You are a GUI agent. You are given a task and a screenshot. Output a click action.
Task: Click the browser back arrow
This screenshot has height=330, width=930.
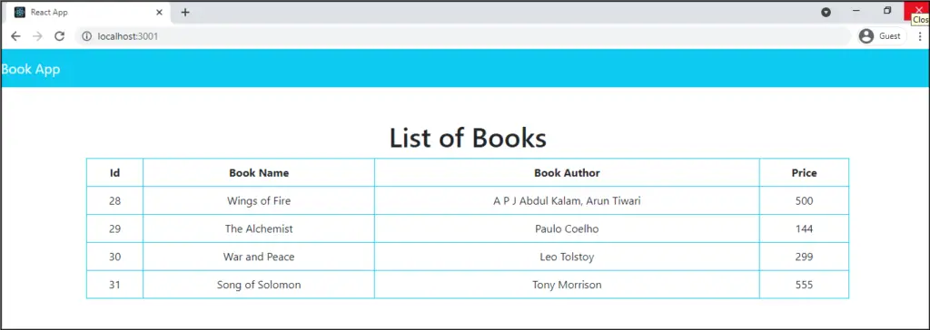(x=15, y=36)
